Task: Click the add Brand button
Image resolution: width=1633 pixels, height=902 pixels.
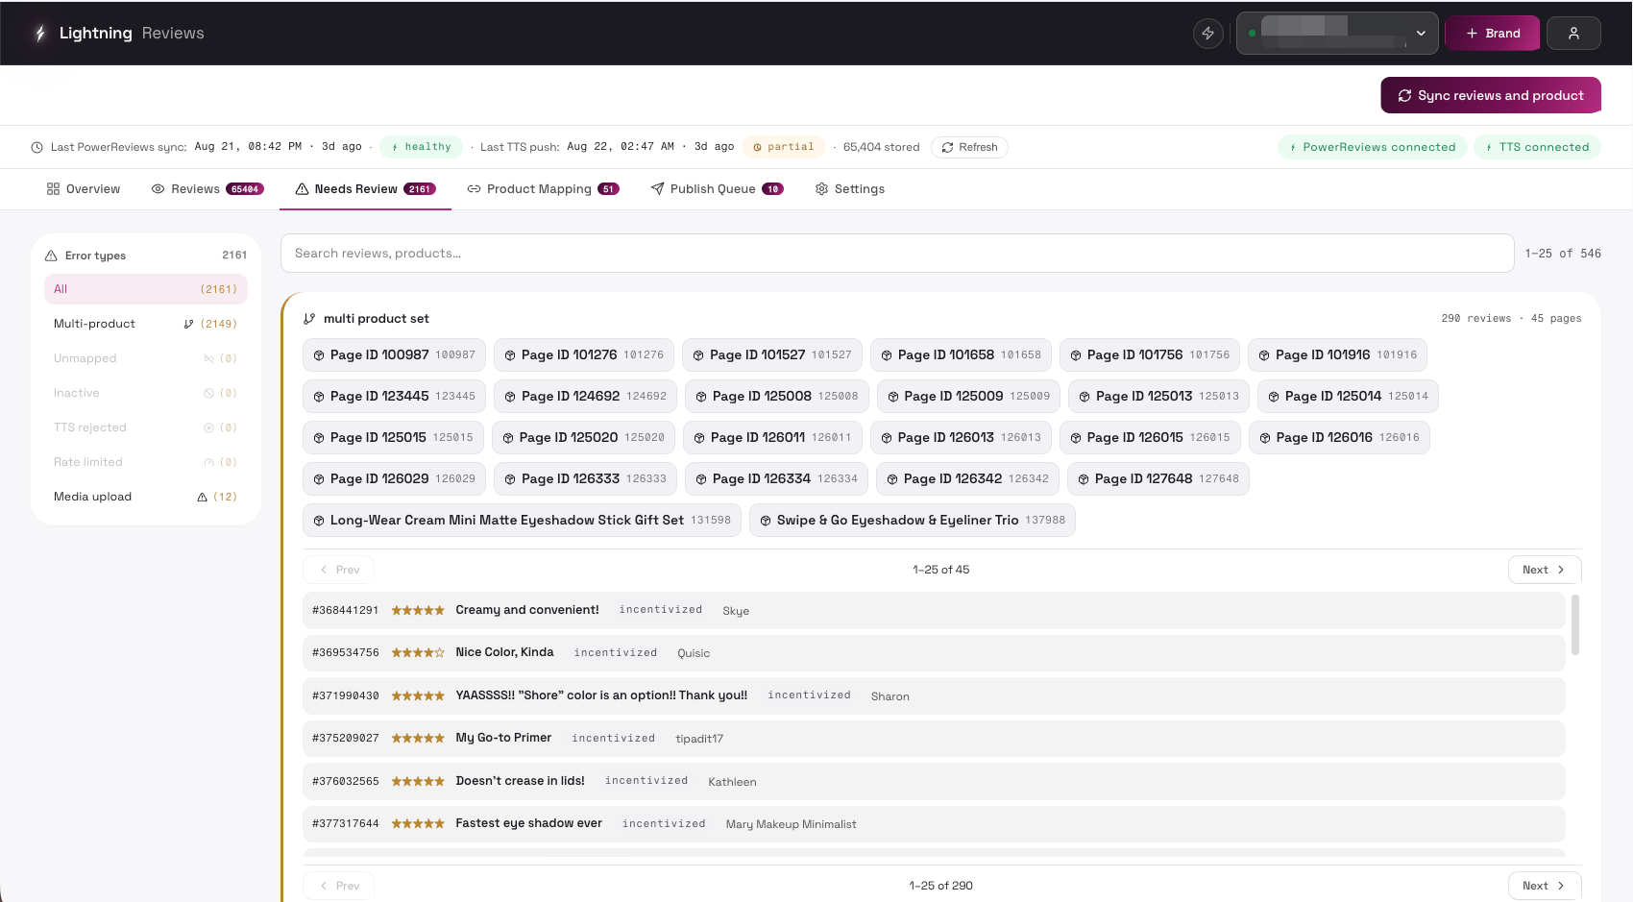Action: (x=1493, y=34)
